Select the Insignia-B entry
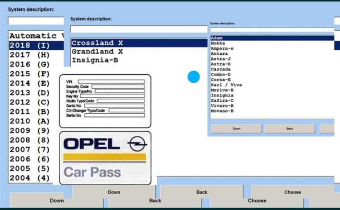The image size is (340, 210). (95, 60)
